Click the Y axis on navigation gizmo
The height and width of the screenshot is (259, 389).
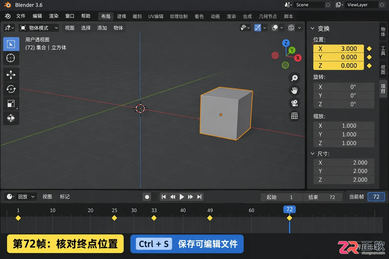292,50
